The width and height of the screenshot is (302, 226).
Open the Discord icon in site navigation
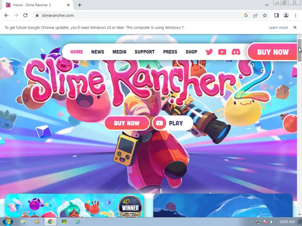pyautogui.click(x=236, y=52)
